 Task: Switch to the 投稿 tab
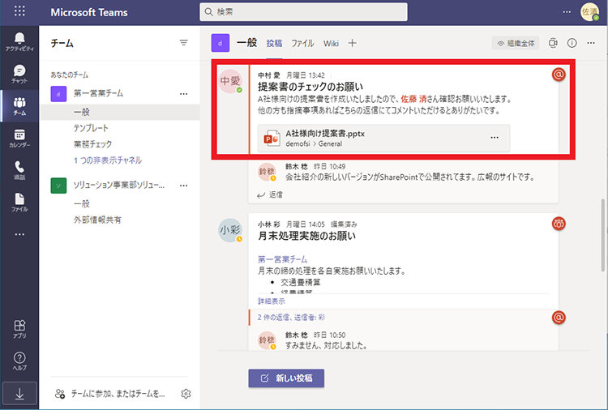coord(274,44)
